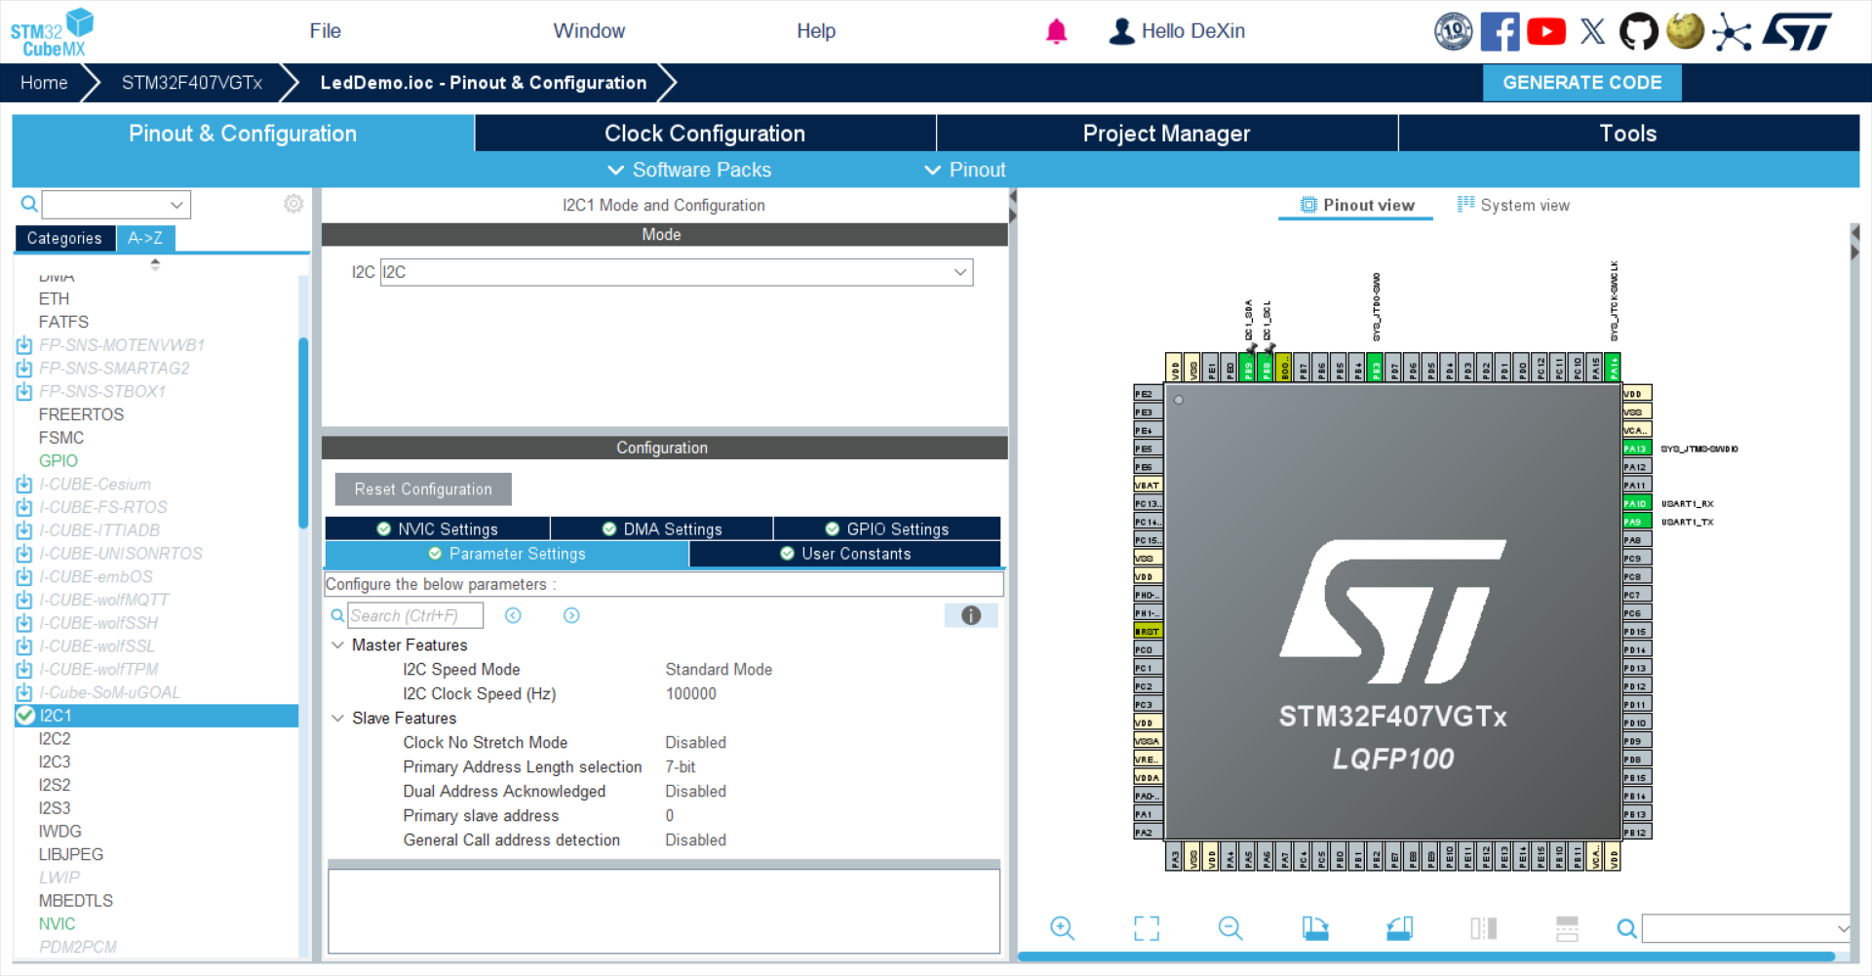Rotate the chip clockwise
The height and width of the screenshot is (976, 1872).
1315,928
